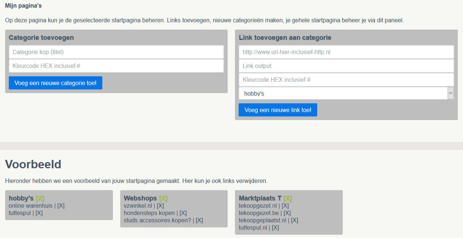Click the Marktplaats T category heading

(x=260, y=198)
